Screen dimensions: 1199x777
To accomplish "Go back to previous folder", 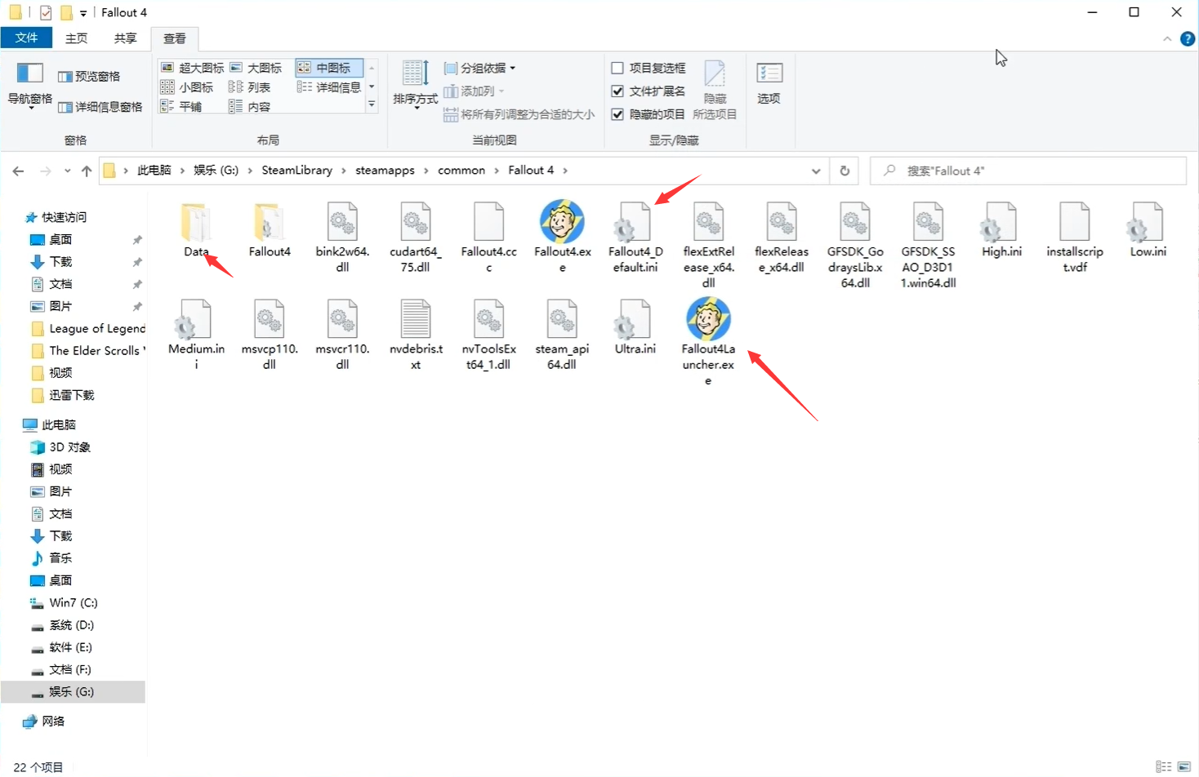I will coord(18,171).
